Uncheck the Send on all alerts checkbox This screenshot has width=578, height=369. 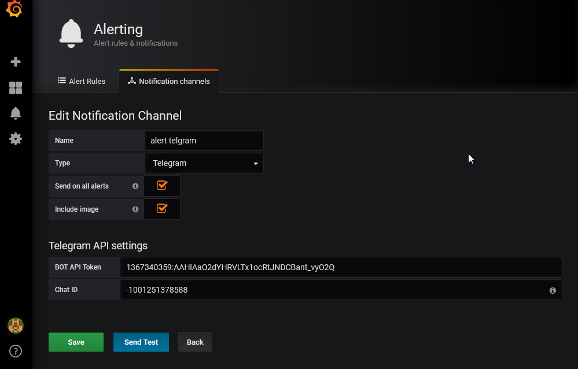point(161,185)
